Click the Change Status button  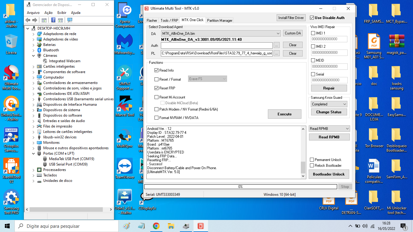(329, 112)
